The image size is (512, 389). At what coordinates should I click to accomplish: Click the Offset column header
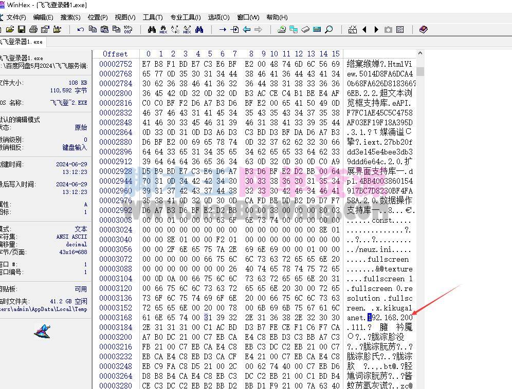[x=115, y=54]
